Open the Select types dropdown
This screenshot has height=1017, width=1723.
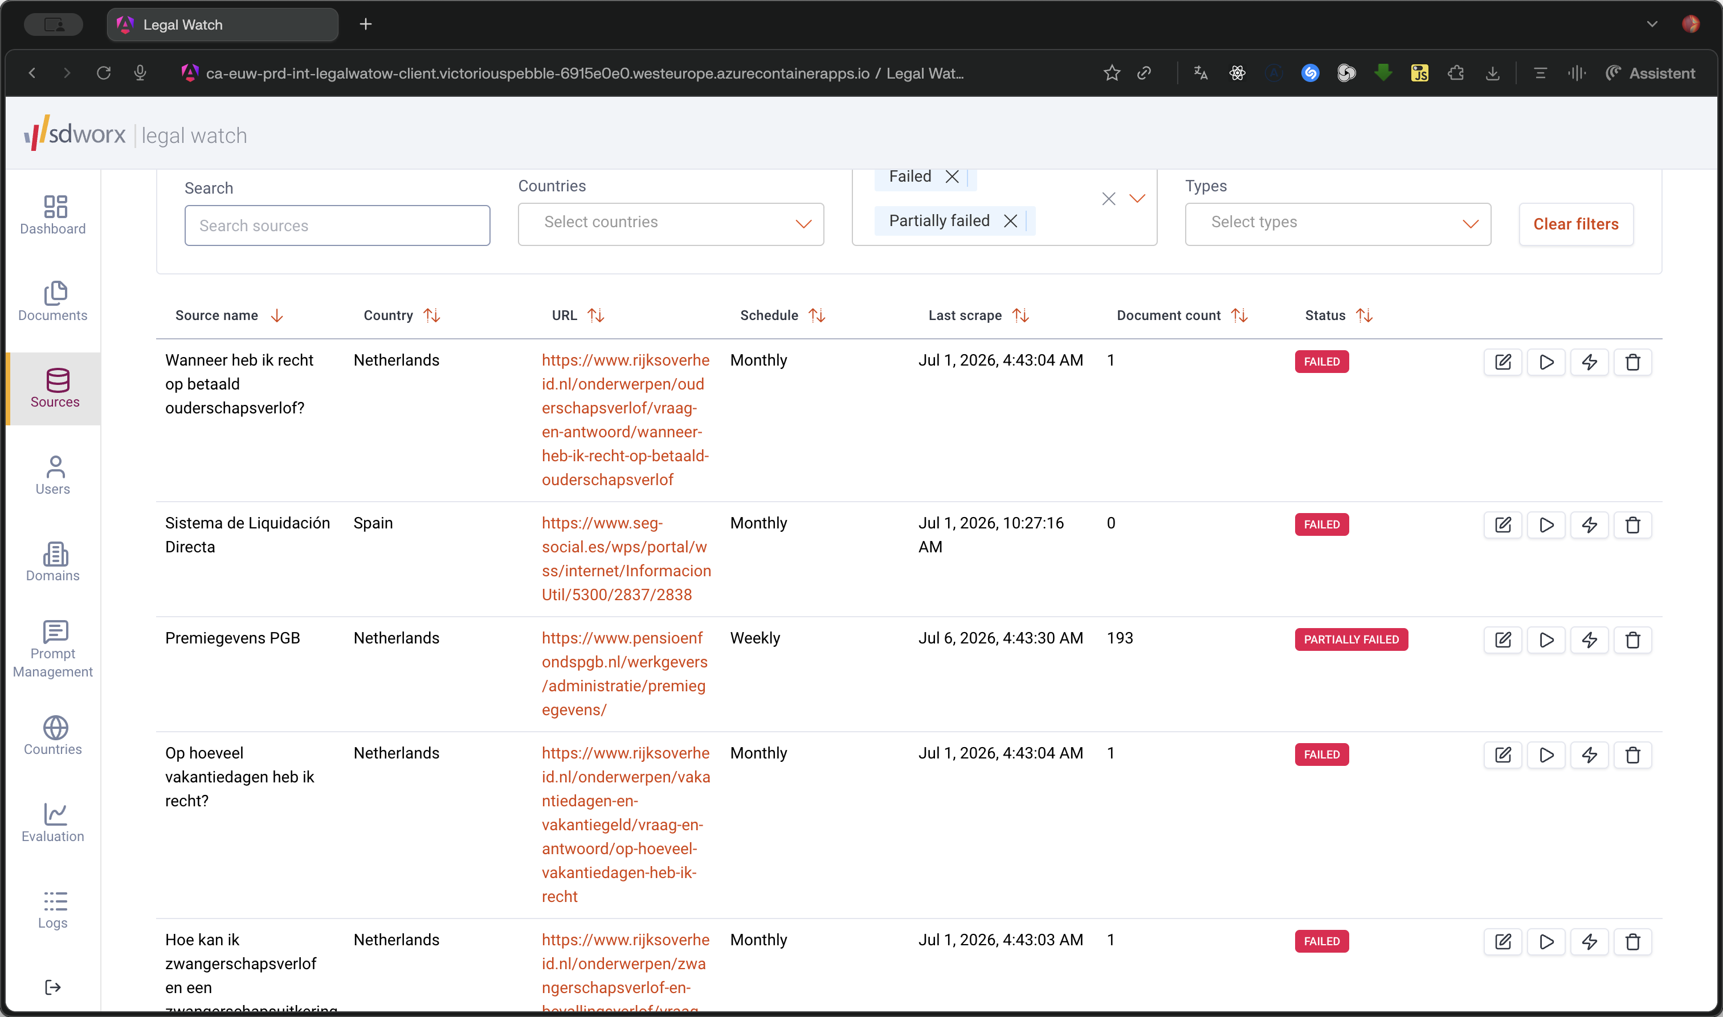[1337, 223]
